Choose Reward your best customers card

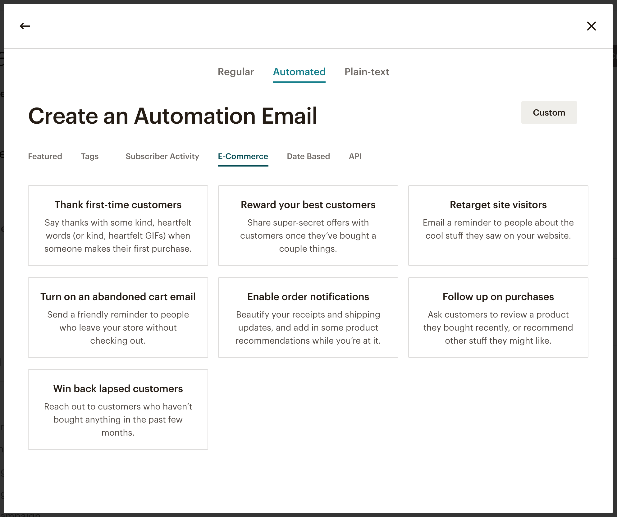pyautogui.click(x=308, y=226)
